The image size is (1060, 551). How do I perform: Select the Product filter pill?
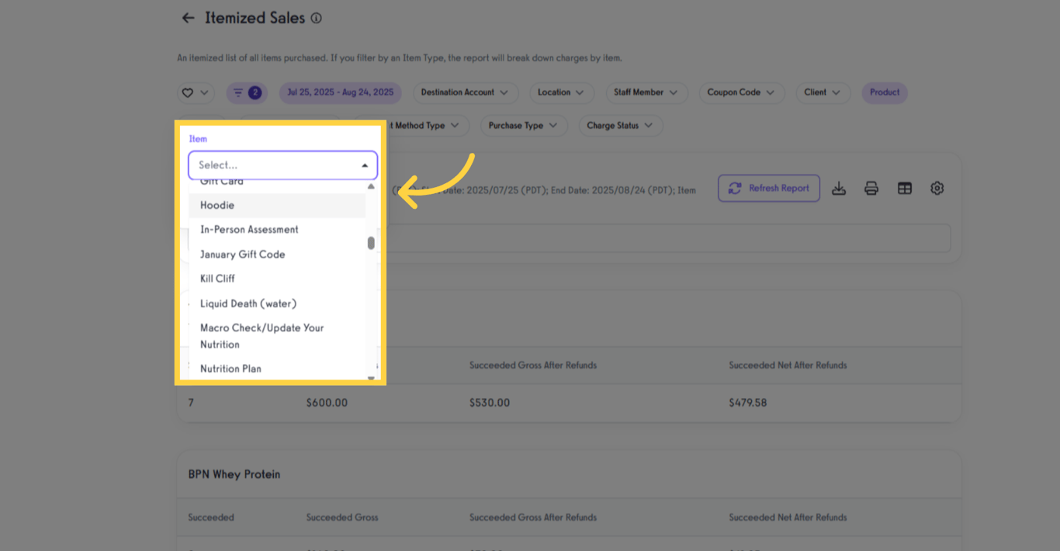click(x=884, y=92)
